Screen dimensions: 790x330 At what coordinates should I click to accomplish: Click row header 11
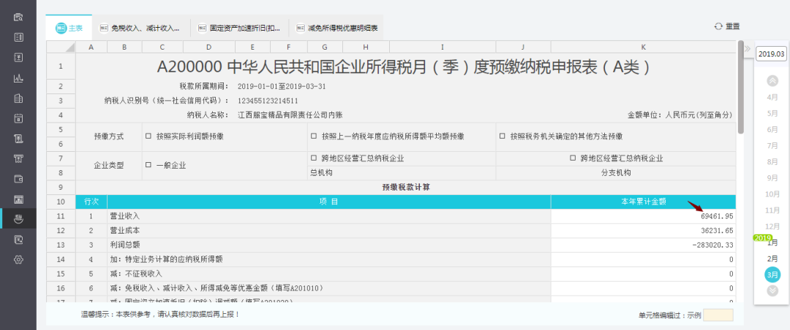pos(61,216)
